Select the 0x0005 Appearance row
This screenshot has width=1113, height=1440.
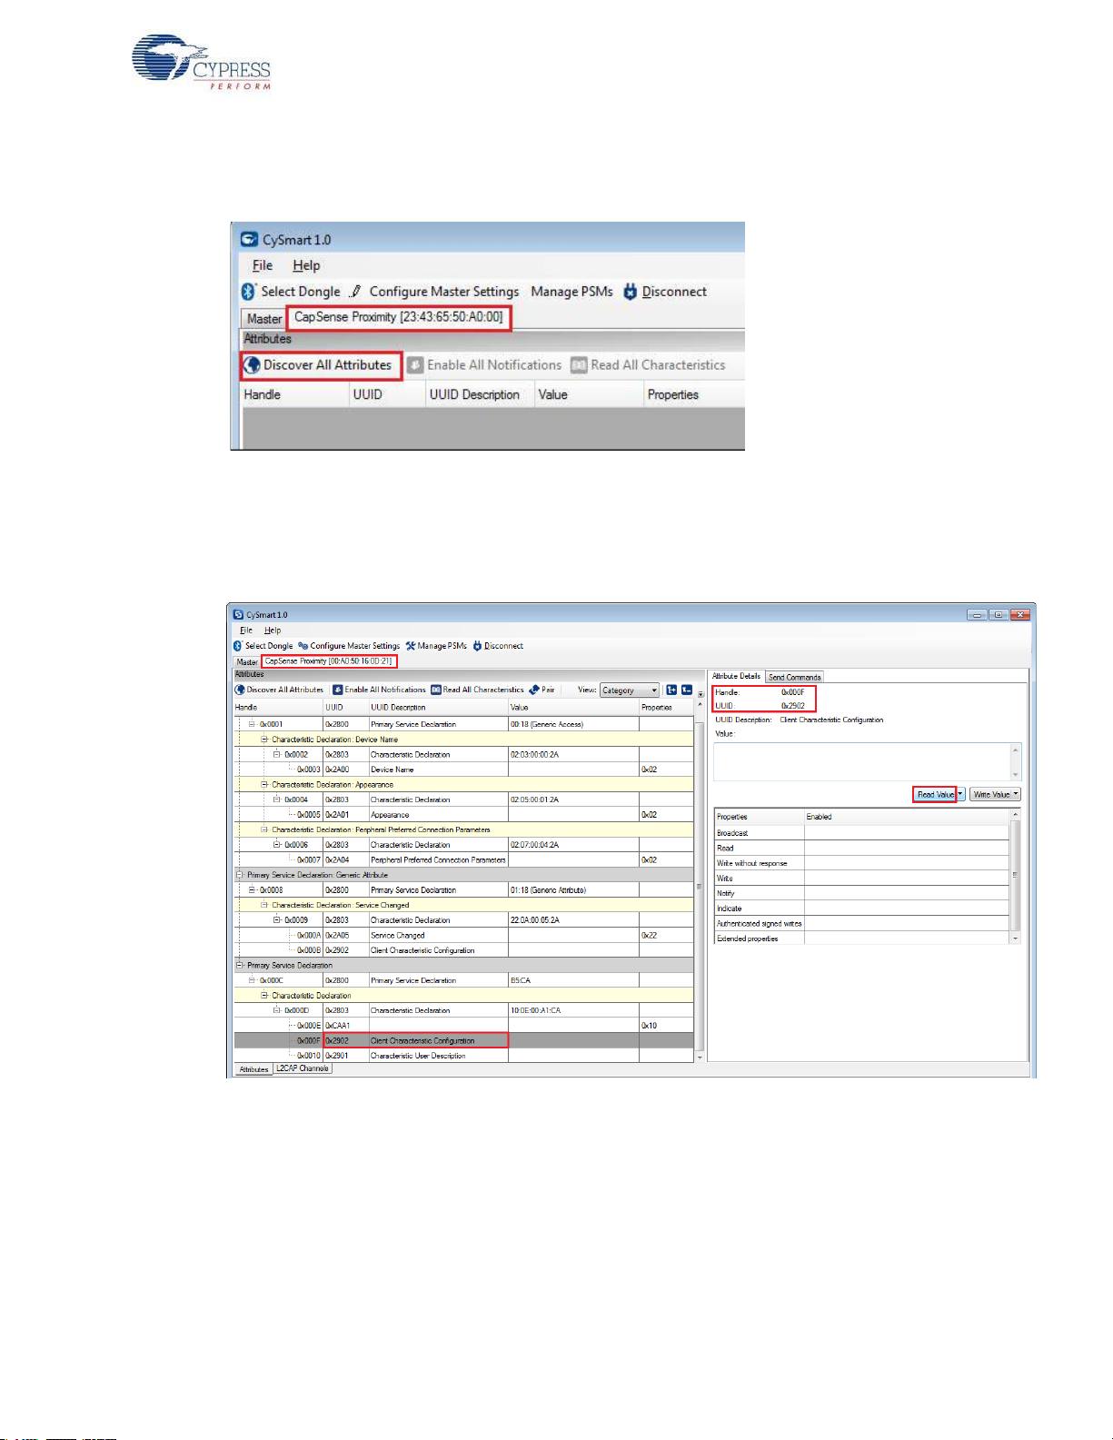coord(463,815)
